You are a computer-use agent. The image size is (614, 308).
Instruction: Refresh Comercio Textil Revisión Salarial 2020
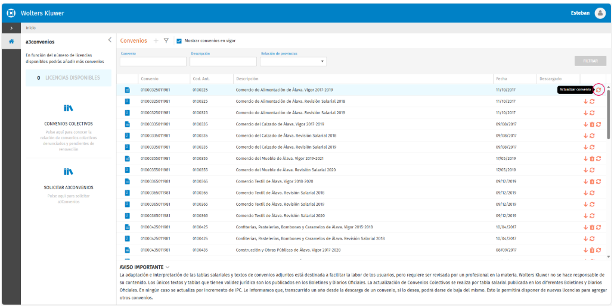click(592, 216)
